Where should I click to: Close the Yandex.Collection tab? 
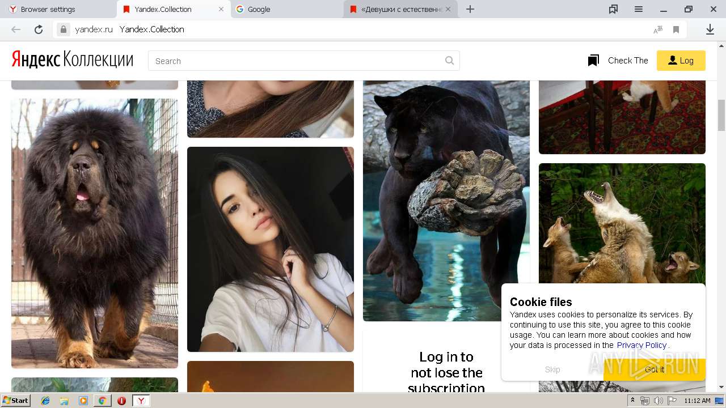click(x=221, y=9)
